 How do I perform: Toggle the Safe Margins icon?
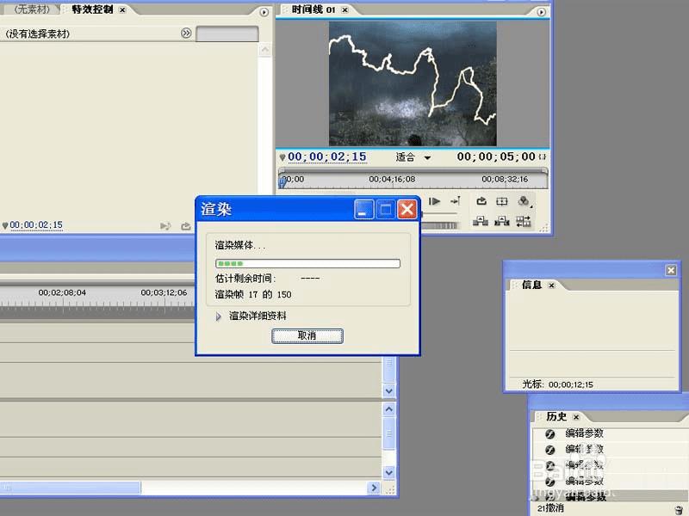point(502,201)
